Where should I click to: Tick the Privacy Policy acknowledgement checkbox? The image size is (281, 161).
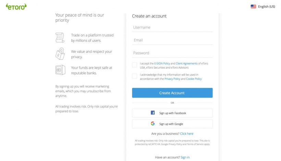tap(134, 76)
